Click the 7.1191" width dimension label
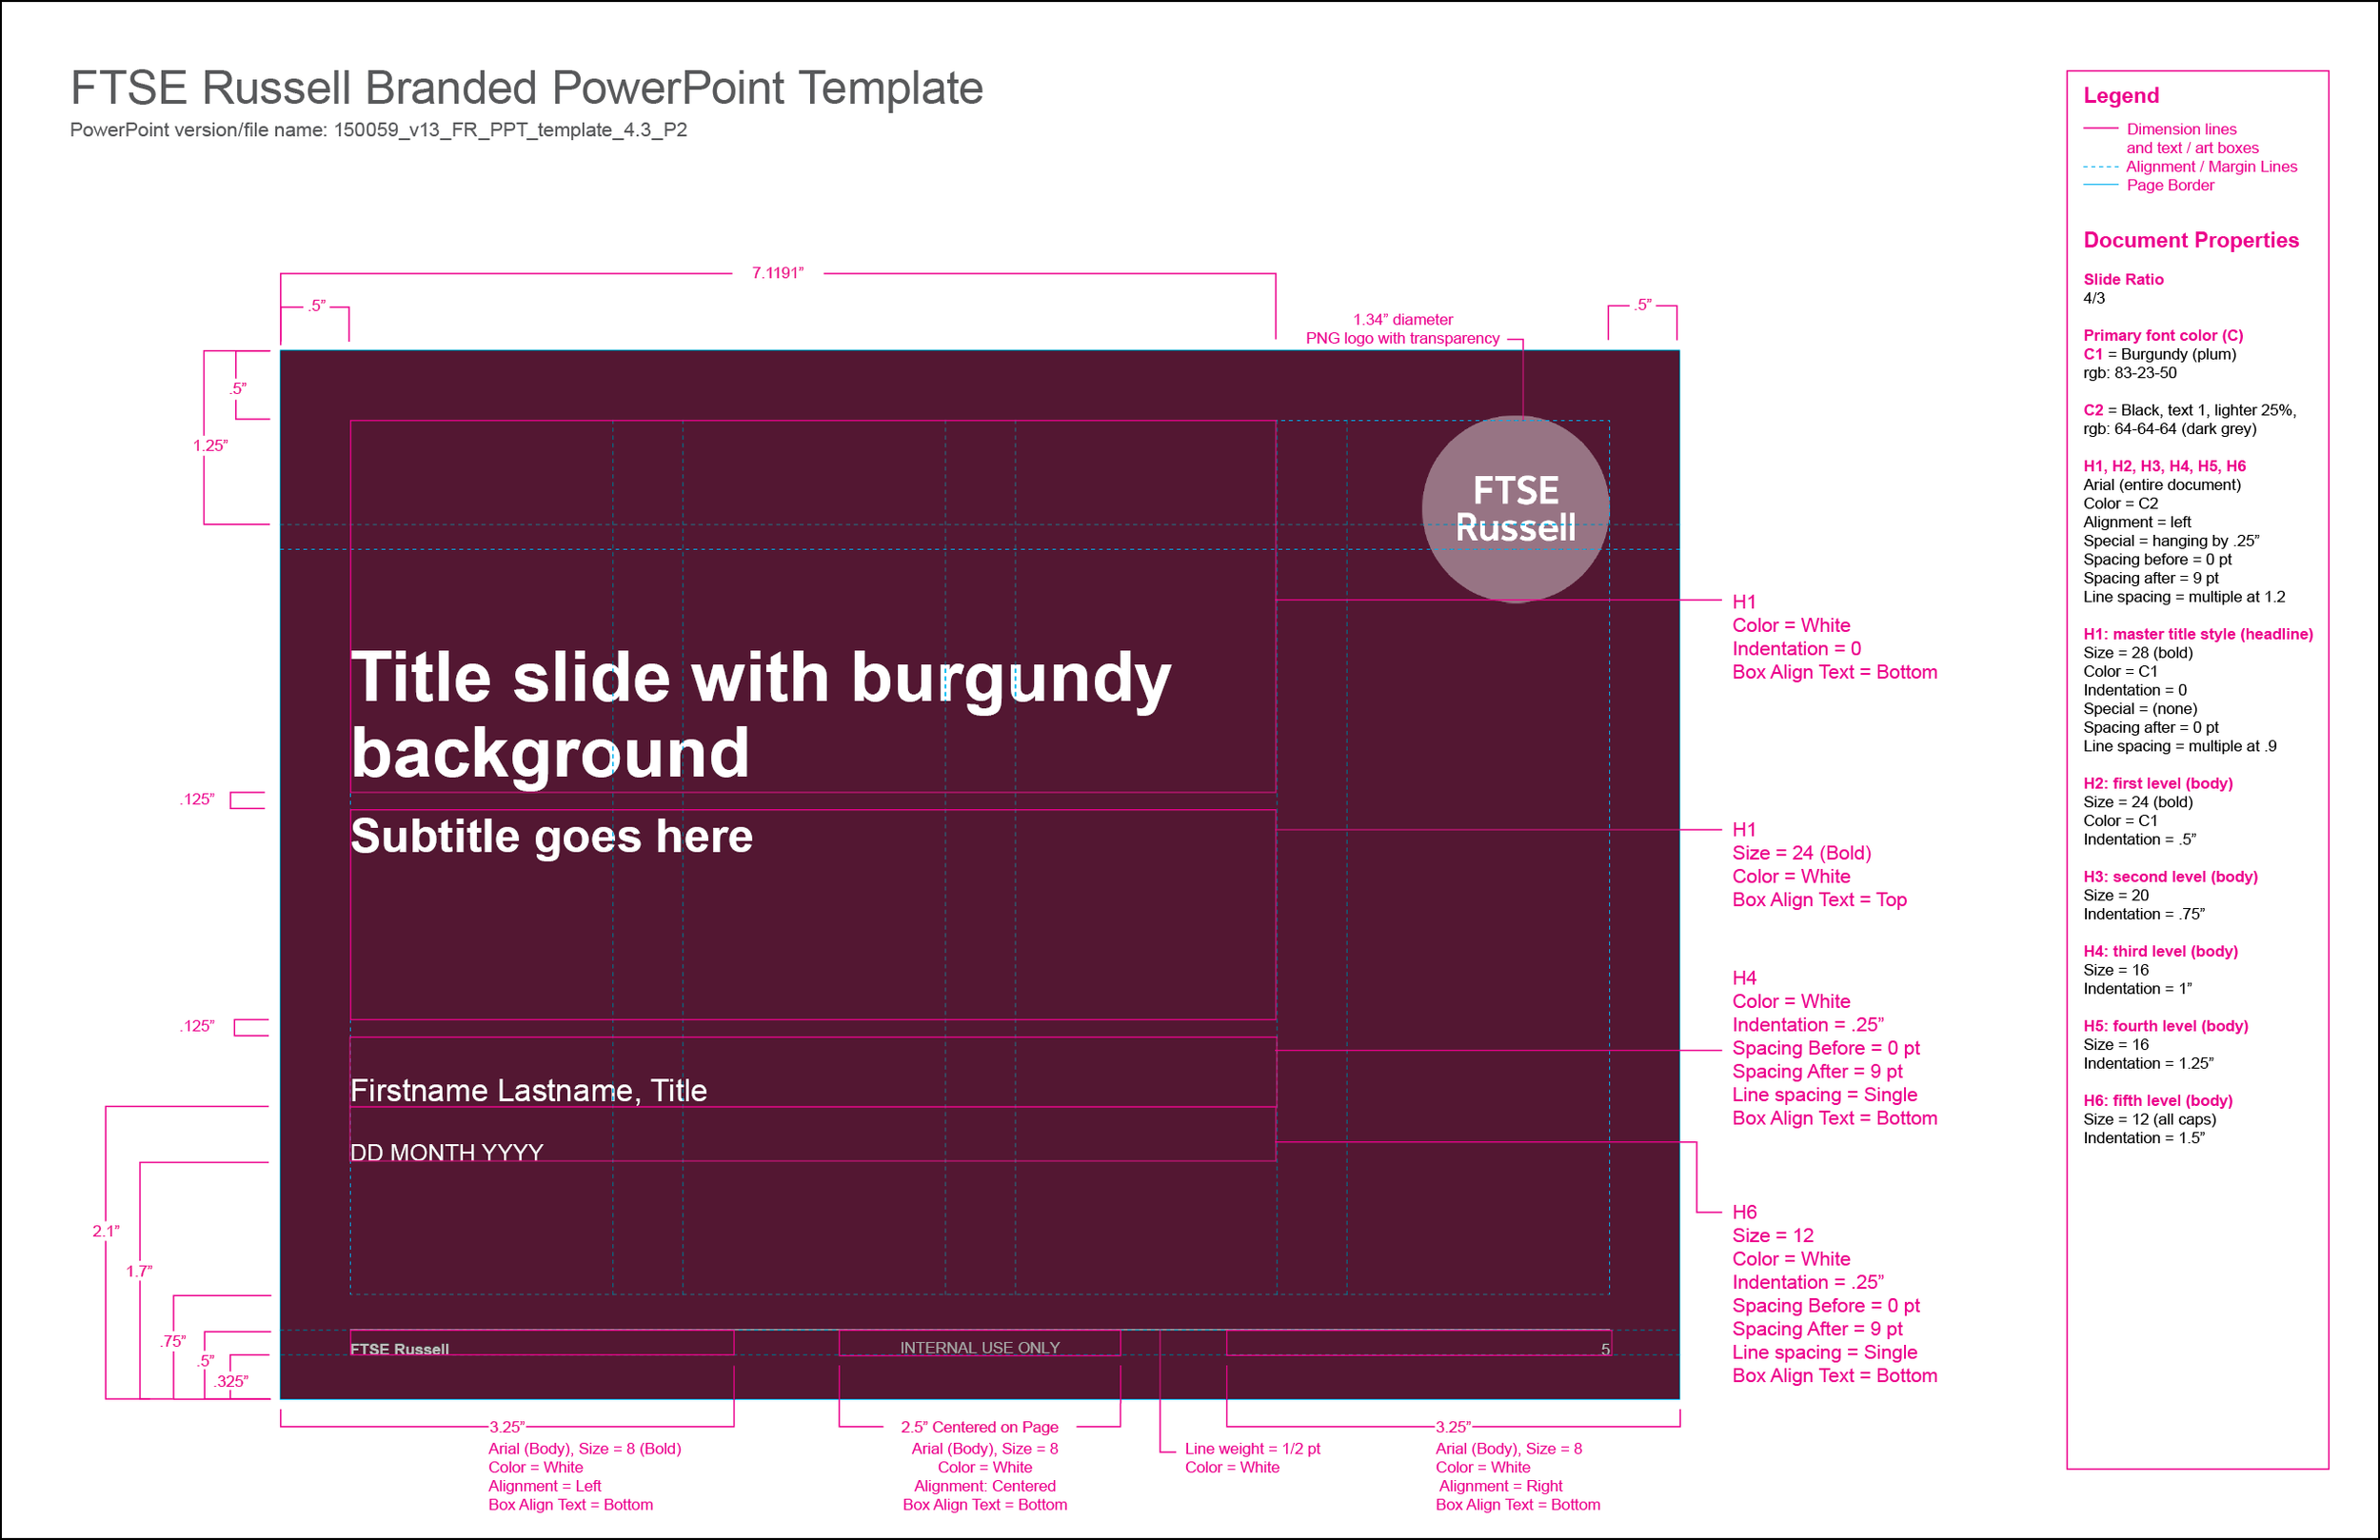Screen dimensions: 2380x1540 pos(777,273)
